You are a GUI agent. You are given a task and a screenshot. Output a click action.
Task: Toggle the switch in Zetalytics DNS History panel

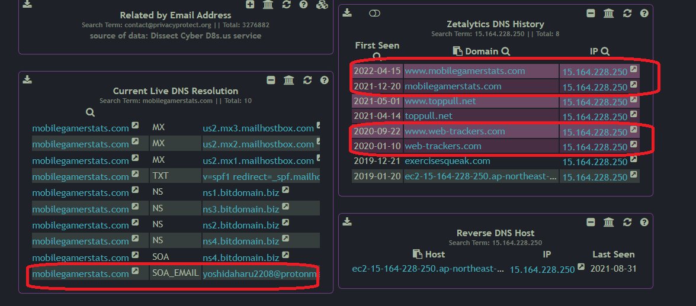[x=374, y=13]
